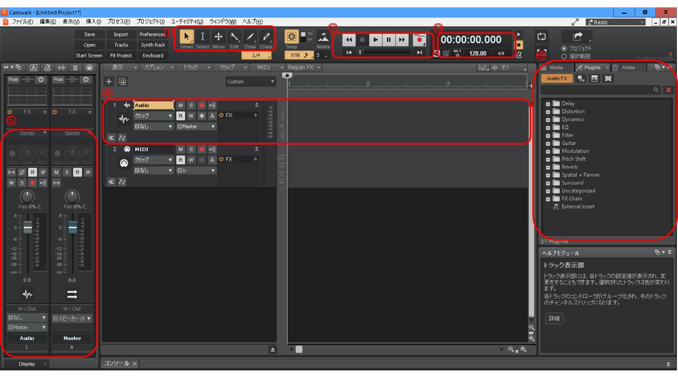Open the Synth Rack
Viewport: 678px width, 381px height.
(153, 45)
